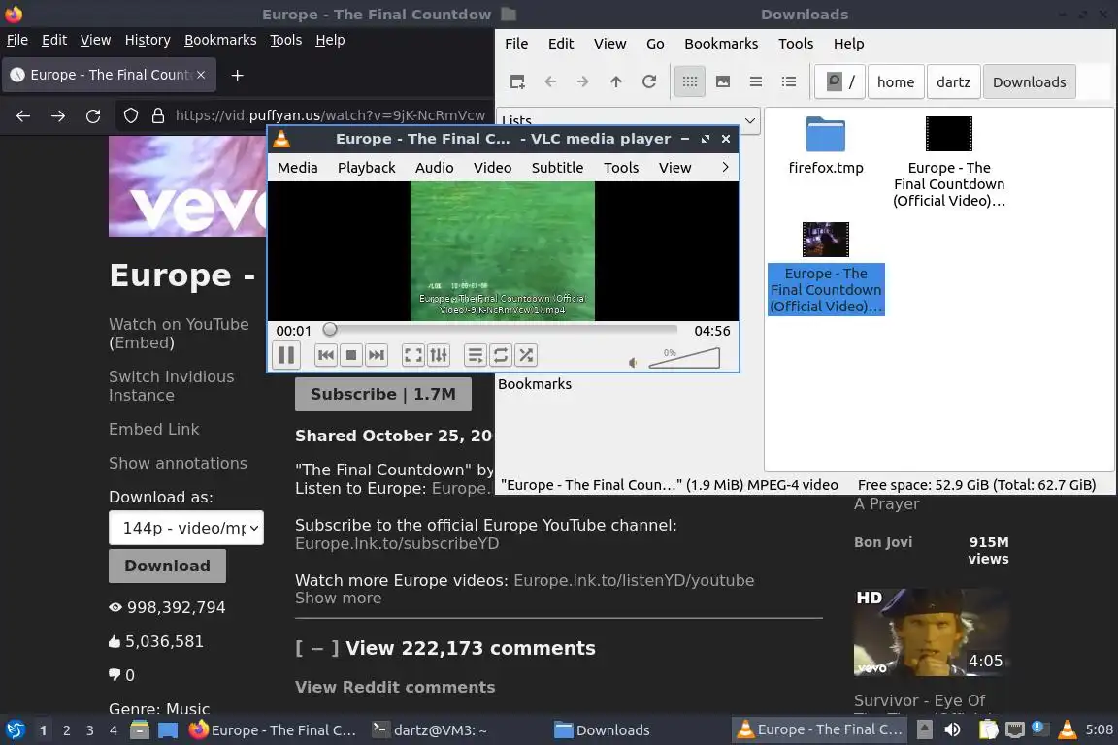Select Downloads in the path bar

1029,82
